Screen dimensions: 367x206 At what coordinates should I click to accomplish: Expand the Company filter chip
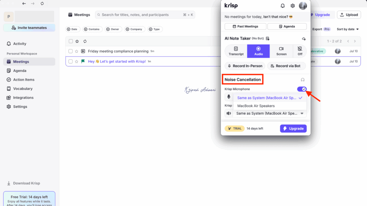coord(134,29)
